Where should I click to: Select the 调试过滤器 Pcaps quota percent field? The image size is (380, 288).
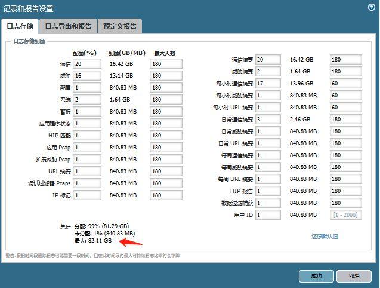click(x=88, y=183)
